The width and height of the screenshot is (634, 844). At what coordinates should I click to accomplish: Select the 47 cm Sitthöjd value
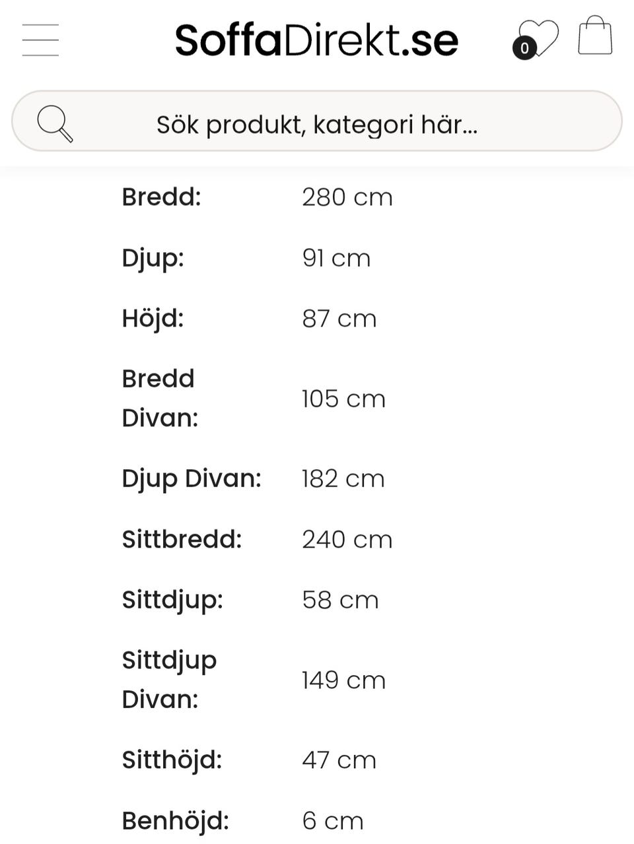click(x=339, y=760)
